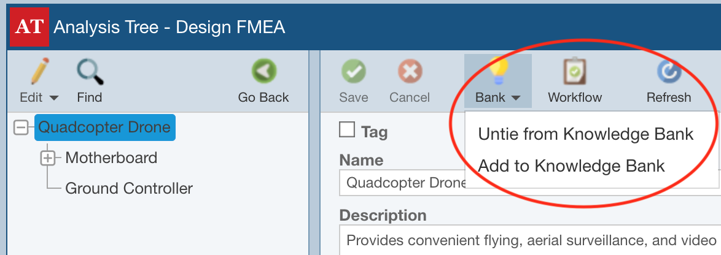The image size is (721, 255).
Task: Click the pencil Edit icon
Action: [x=39, y=71]
